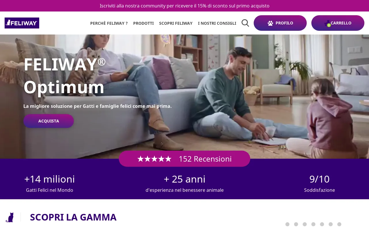Expand I nostri consigli navigation item
This screenshot has width=369, height=230.
[x=217, y=23]
